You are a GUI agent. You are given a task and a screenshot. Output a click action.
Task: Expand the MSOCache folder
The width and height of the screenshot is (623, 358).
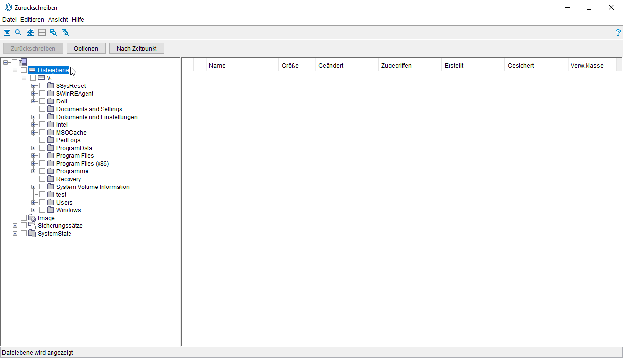pyautogui.click(x=33, y=133)
